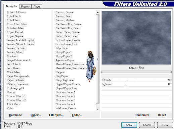Image resolution: width=174 pixels, height=129 pixels.
Task: Select Convolution Filters category
Action: (17, 24)
